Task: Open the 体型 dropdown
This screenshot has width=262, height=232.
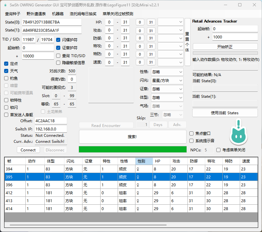Action: (167, 97)
